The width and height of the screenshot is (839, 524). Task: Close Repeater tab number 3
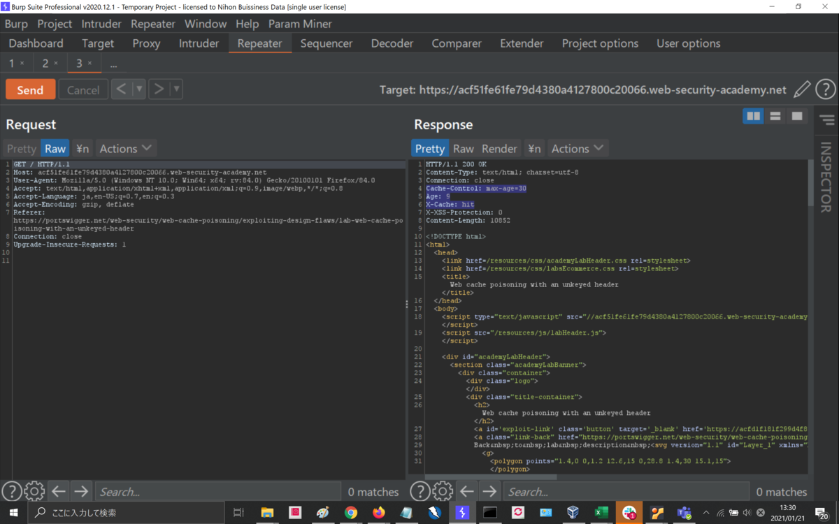pyautogui.click(x=89, y=64)
